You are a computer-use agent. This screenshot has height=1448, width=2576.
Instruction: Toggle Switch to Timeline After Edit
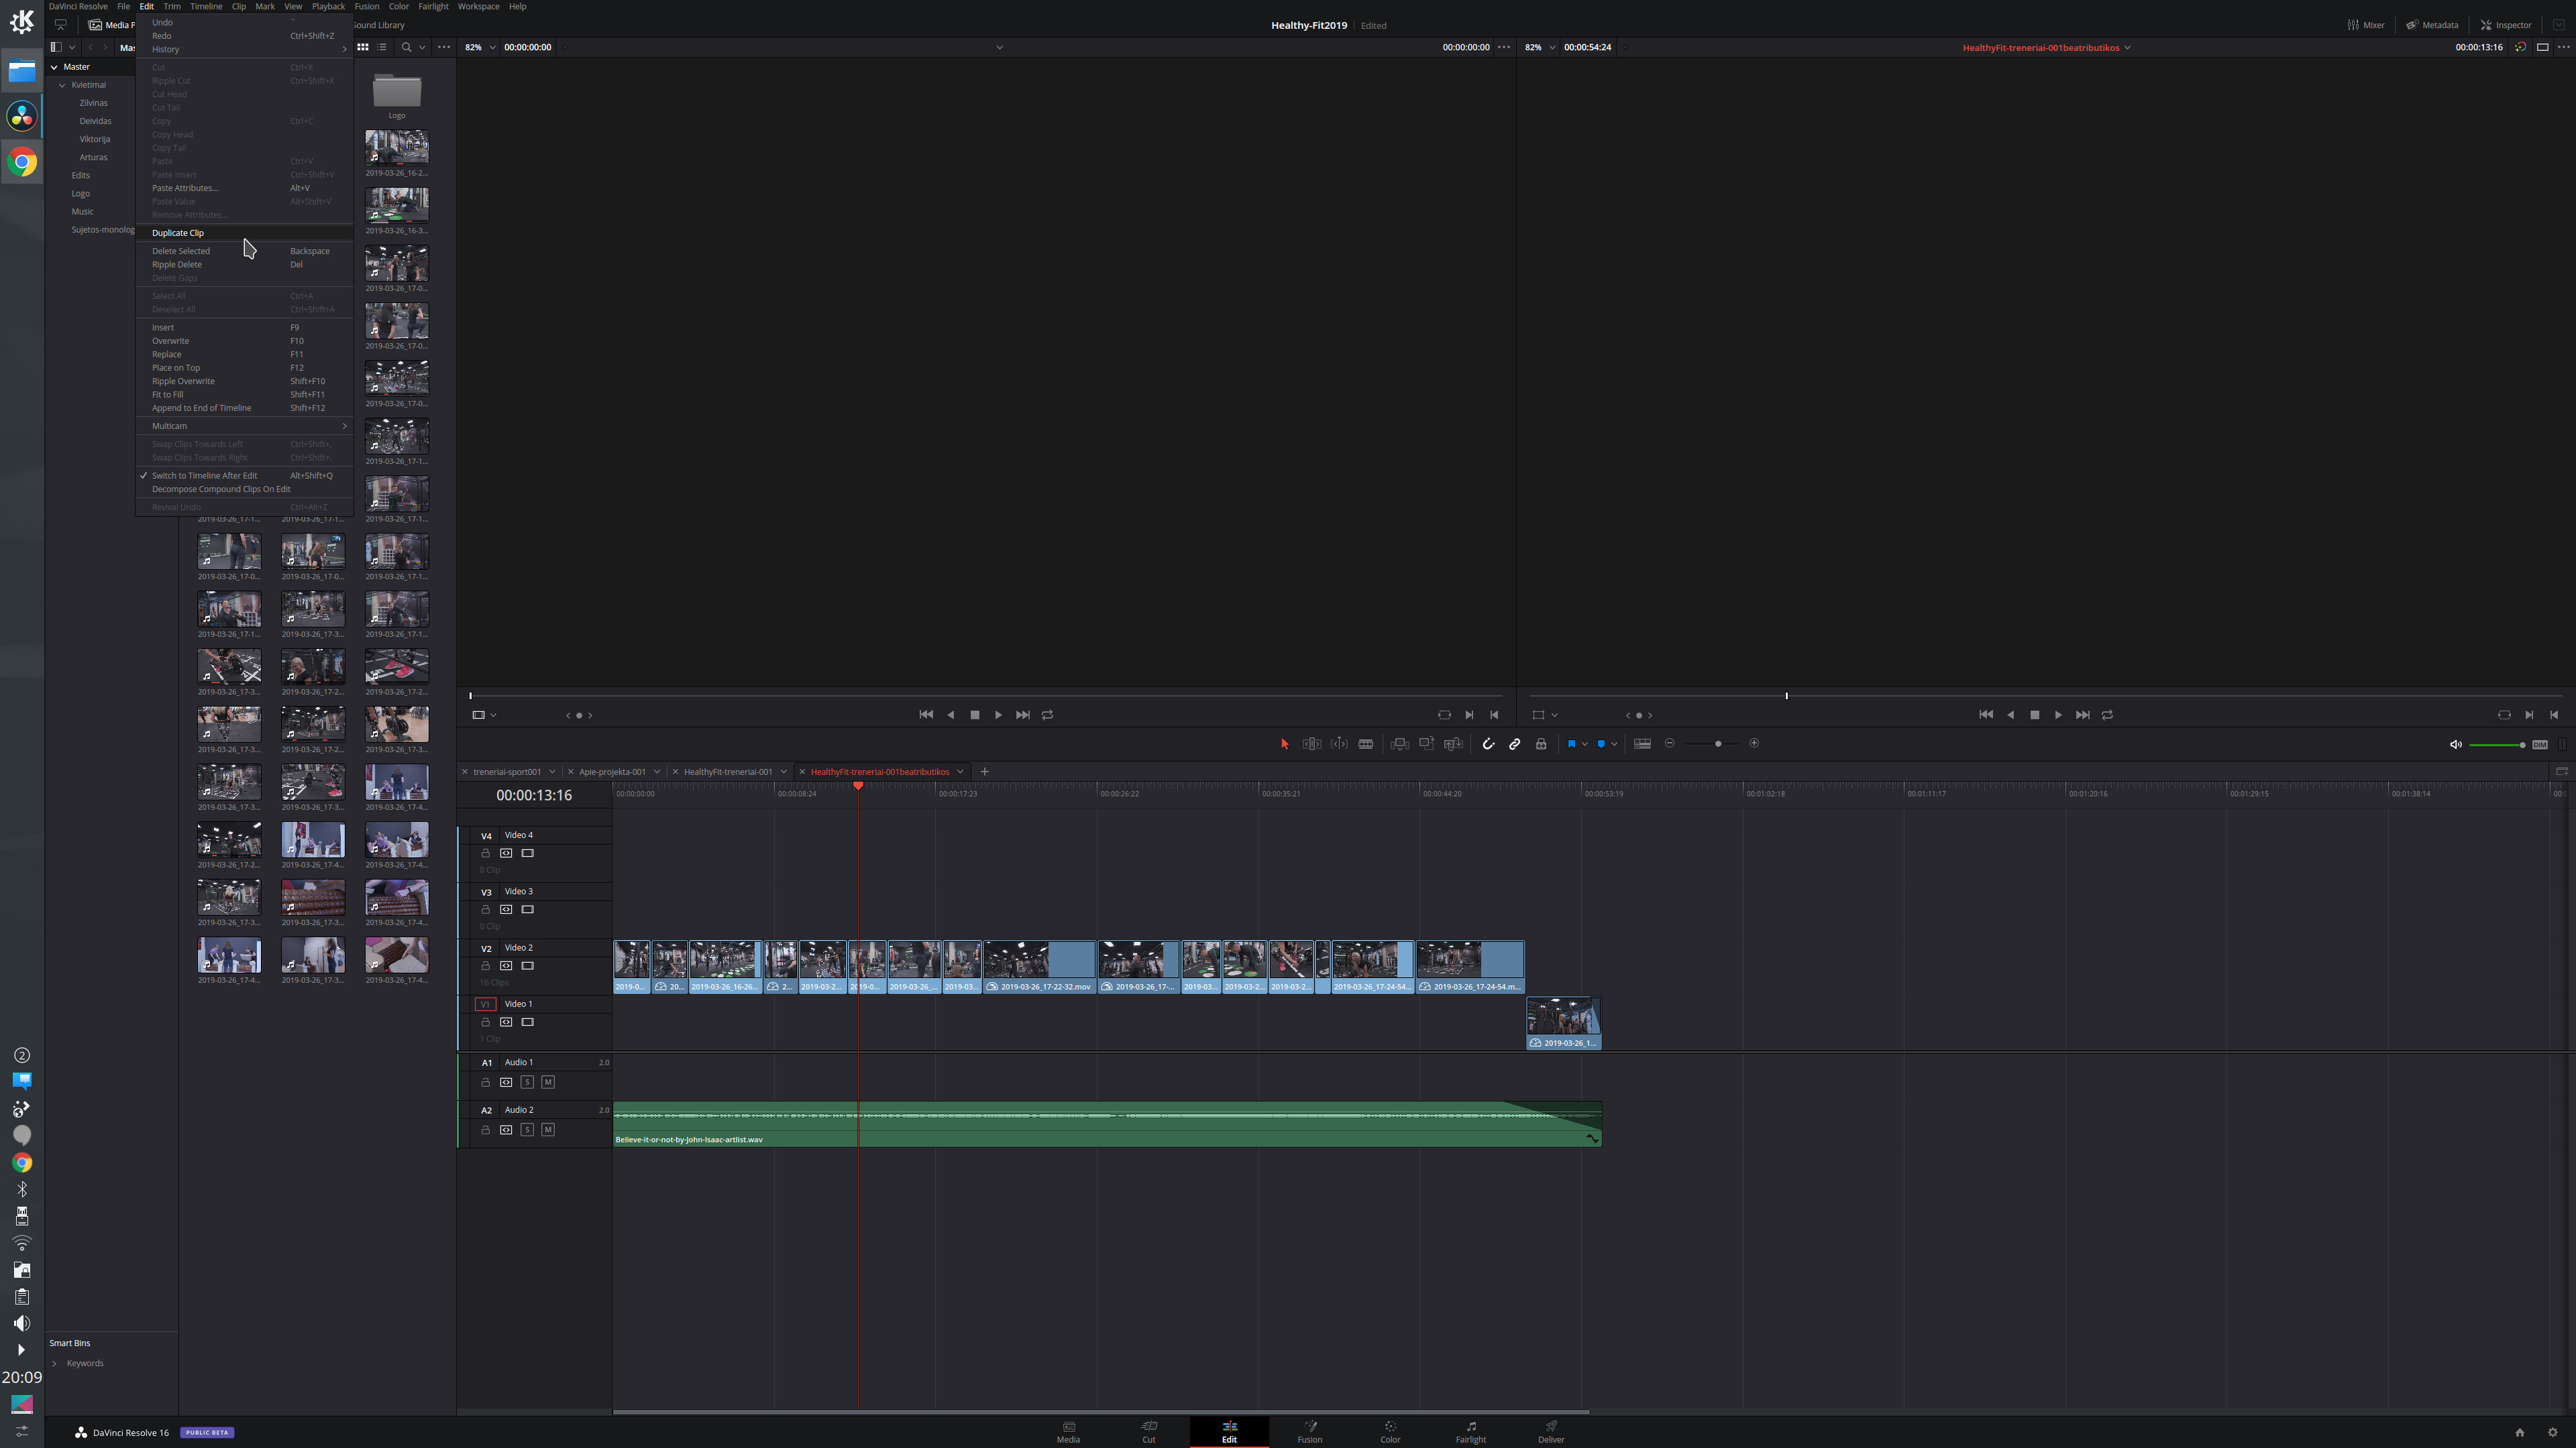pos(245,476)
